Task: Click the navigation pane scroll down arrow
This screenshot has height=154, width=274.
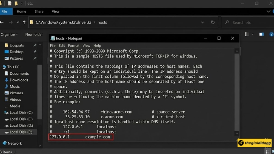Action: coord(40,146)
